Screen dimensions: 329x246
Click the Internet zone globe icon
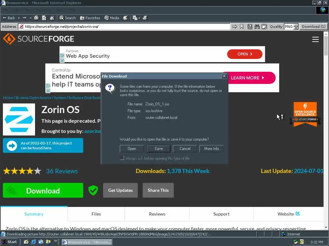coord(283,234)
